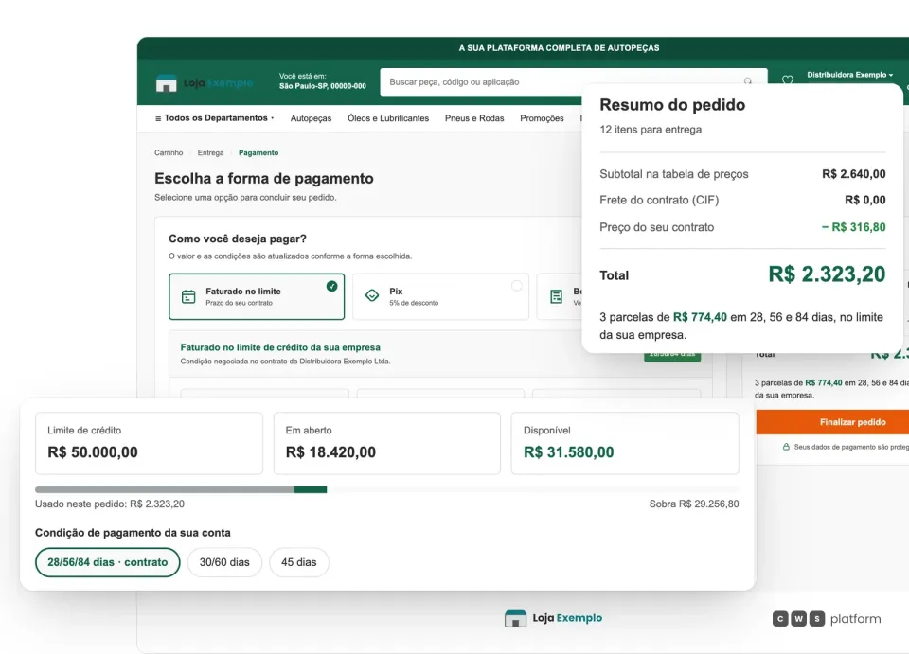Click the Total R$ 2.323,20 amount
Image resolution: width=909 pixels, height=654 pixels.
tap(827, 274)
